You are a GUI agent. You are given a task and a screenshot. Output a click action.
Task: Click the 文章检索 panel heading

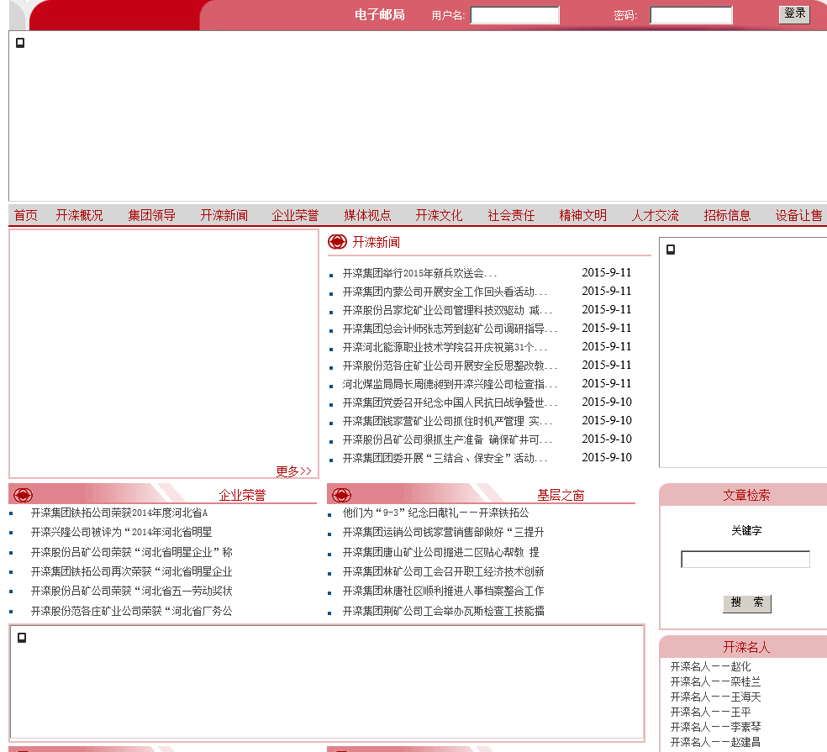tap(746, 495)
